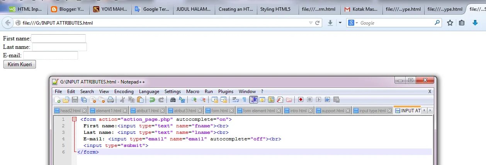Image resolution: width=486 pixels, height=165 pixels.
Task: Click the Find binoculars icon in Notepad++
Action: (173, 100)
